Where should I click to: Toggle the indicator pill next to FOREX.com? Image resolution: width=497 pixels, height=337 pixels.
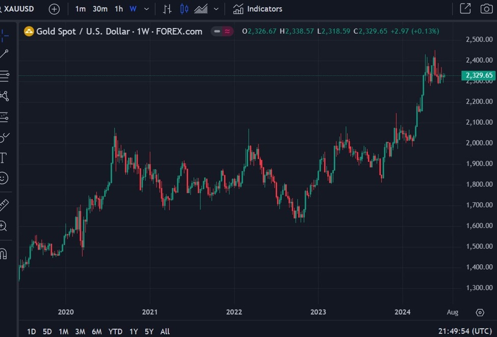[x=223, y=32]
